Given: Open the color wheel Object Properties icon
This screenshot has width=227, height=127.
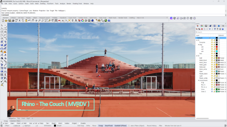Looking at the screenshot, I should 82,21.
